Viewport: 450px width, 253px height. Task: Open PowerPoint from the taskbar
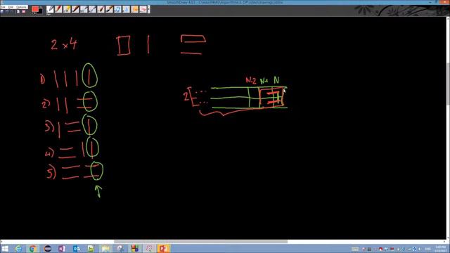point(163,248)
